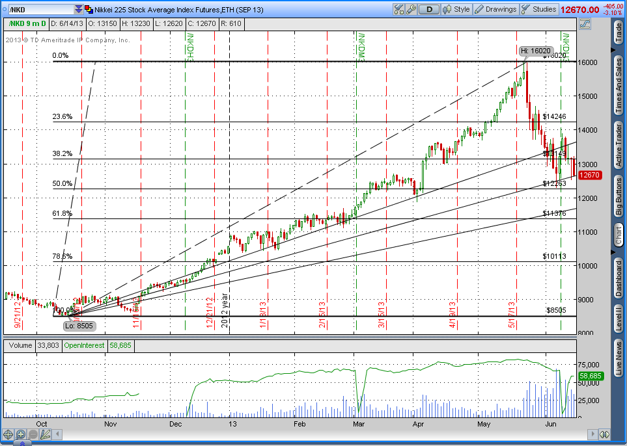Click the 12670 last price tag on axis
Viewport: 627px width, 446px height.
click(x=589, y=175)
